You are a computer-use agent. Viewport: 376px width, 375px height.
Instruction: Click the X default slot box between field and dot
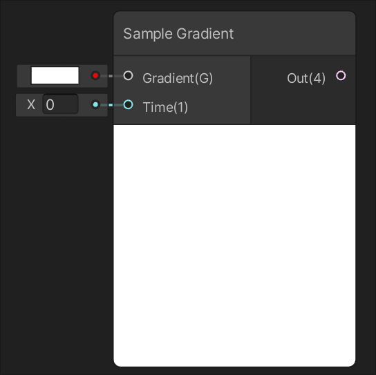pos(84,105)
